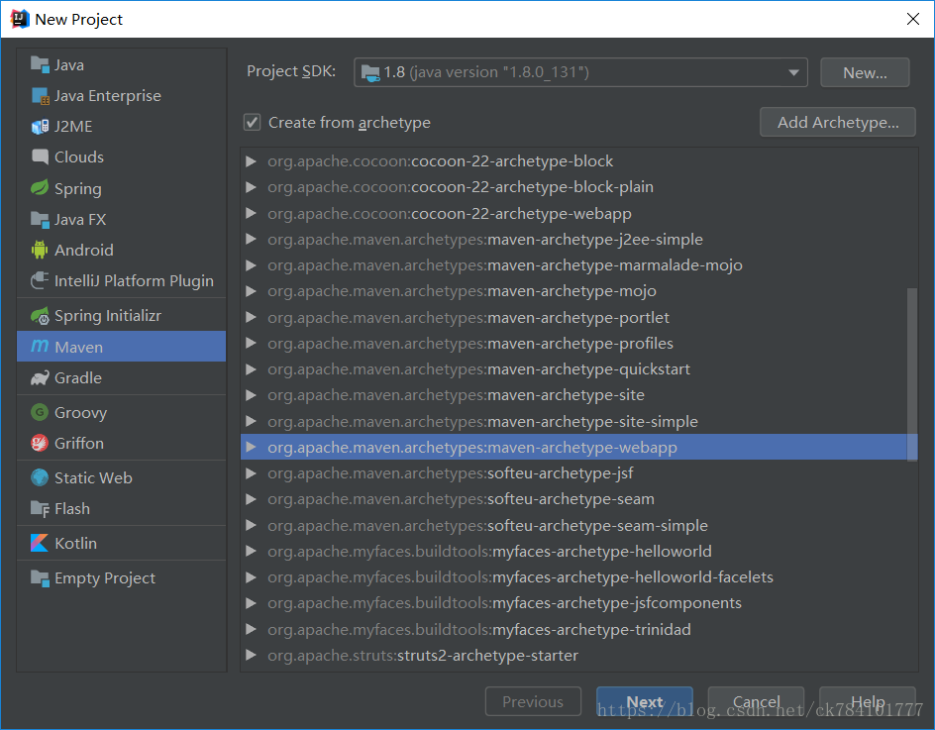935x730 pixels.
Task: Select softeu-archetype-seam row text
Action: (461, 498)
